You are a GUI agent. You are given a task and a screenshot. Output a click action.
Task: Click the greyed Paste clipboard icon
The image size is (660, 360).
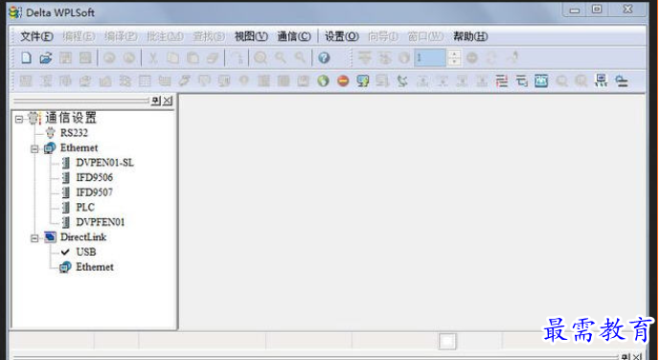193,57
